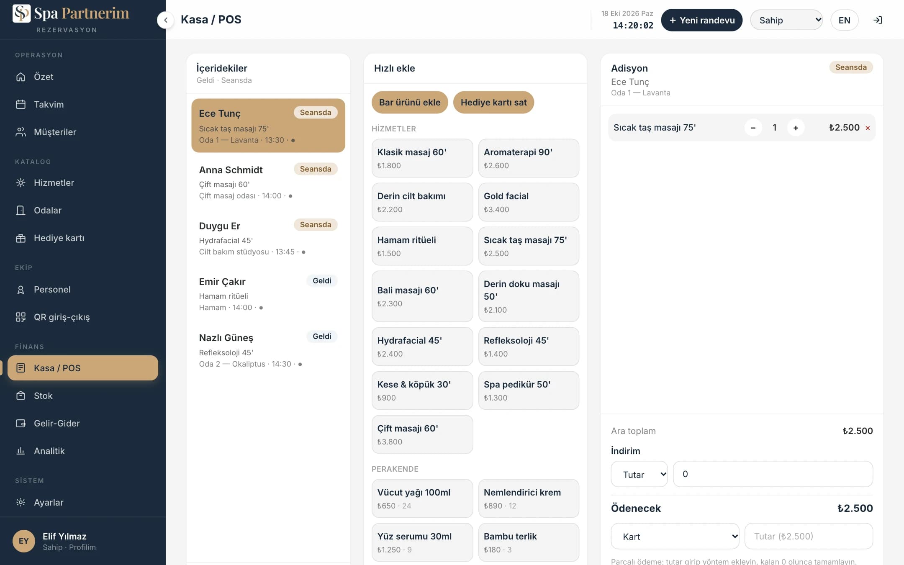This screenshot has height=565, width=904.
Task: Click the Hizmetler sun icon
Action: pos(21,182)
